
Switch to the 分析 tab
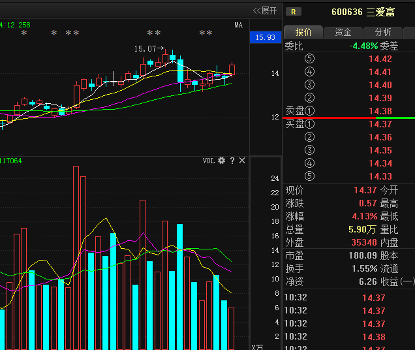pyautogui.click(x=383, y=33)
